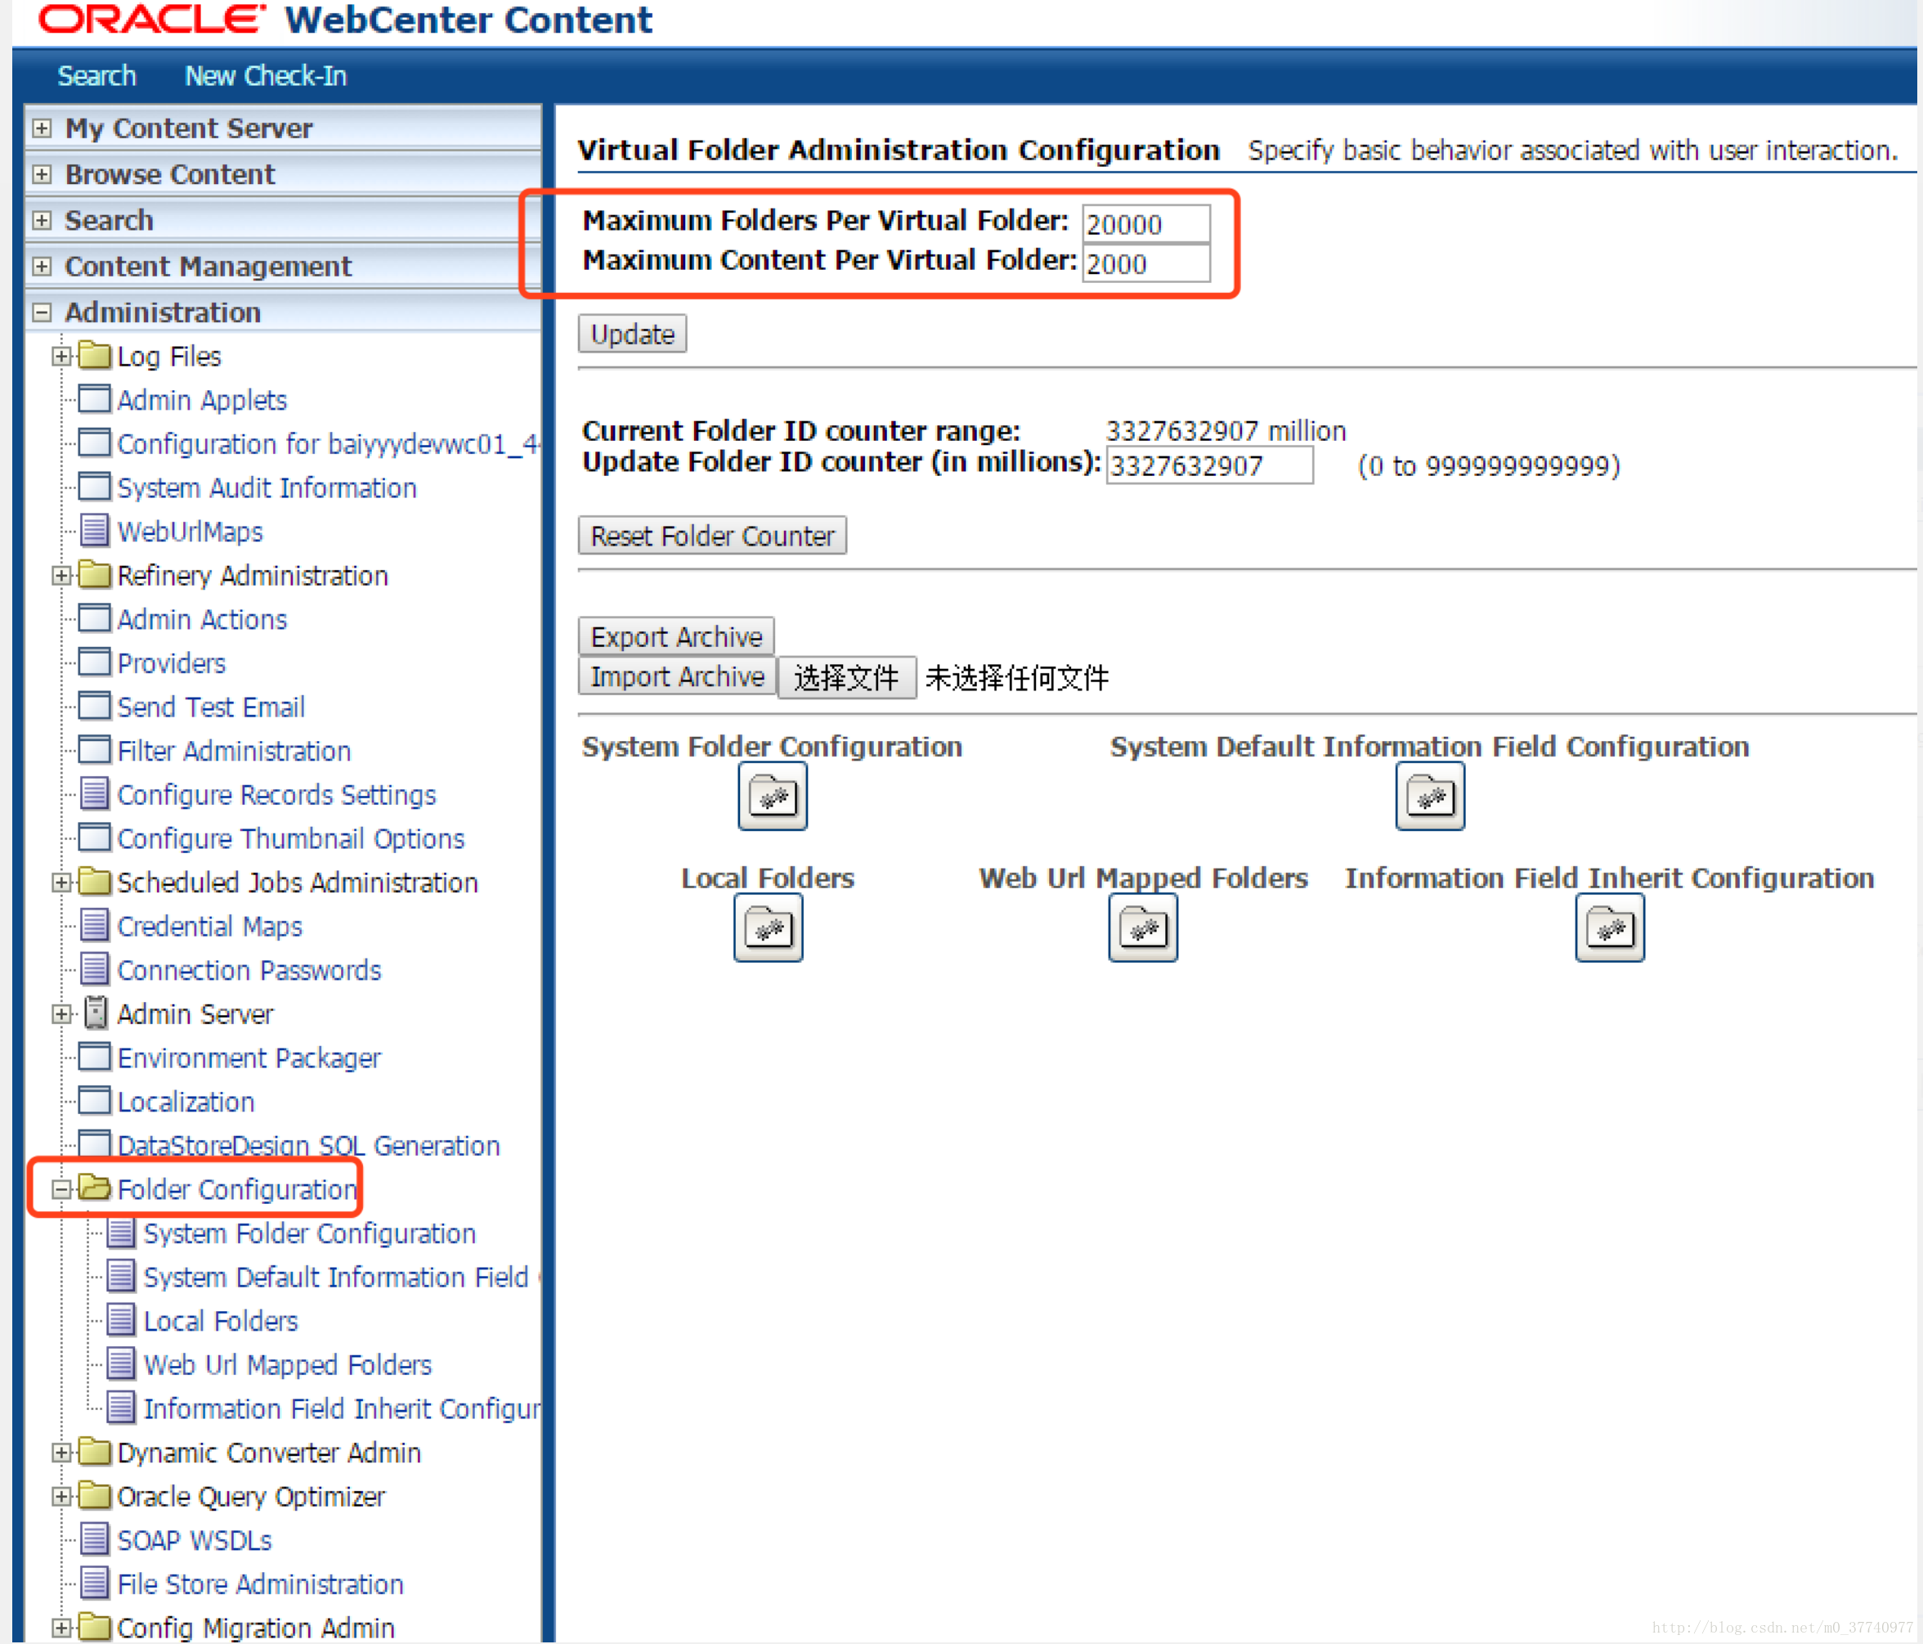Click the Reset Folder Counter button

pyautogui.click(x=712, y=536)
